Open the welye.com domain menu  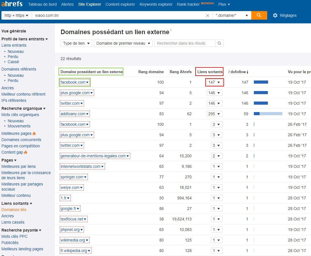[72, 187]
